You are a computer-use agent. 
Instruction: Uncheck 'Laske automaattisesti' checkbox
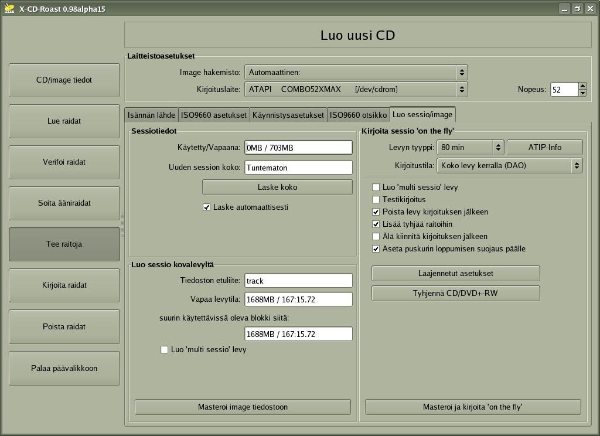(206, 207)
